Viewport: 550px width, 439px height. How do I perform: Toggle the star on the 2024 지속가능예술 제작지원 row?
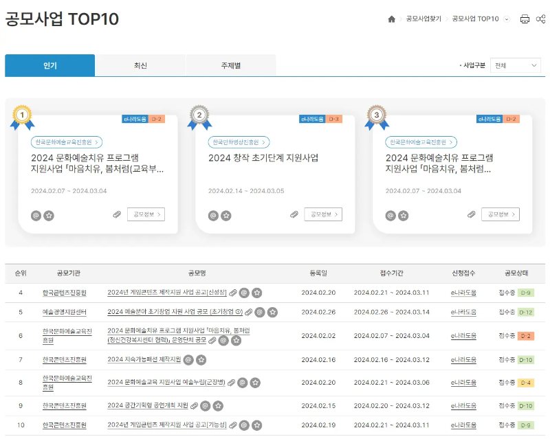201,359
